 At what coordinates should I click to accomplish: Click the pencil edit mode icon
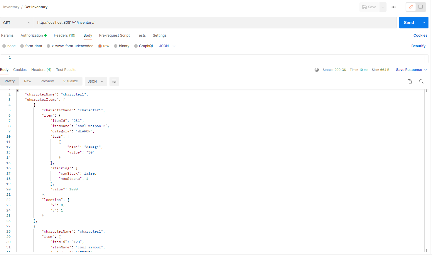[411, 7]
